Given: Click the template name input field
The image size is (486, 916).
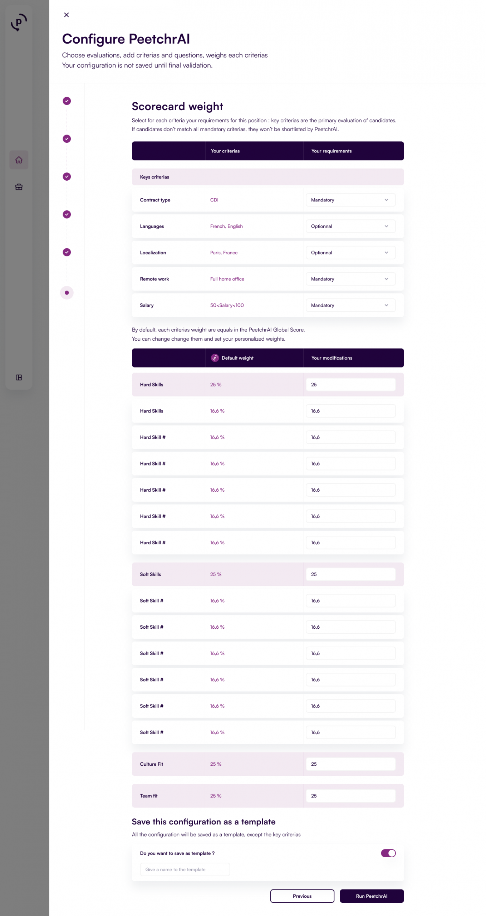Looking at the screenshot, I should (x=185, y=869).
